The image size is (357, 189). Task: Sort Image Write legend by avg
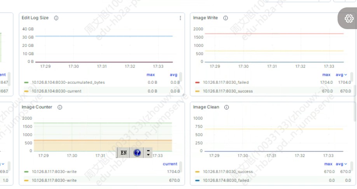click(341, 75)
